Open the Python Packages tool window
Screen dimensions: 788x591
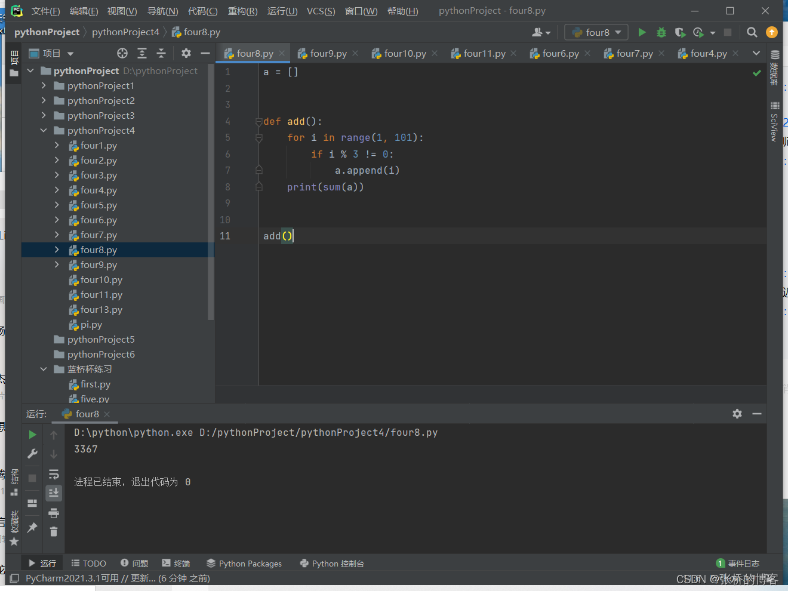(x=244, y=563)
